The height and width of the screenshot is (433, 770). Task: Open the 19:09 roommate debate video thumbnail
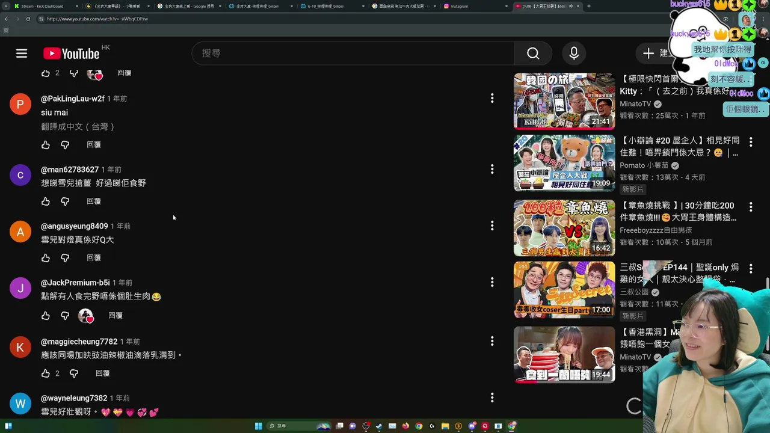point(564,163)
